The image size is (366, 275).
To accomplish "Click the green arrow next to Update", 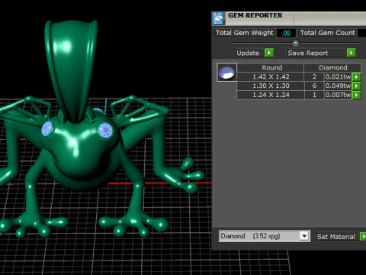I will [x=269, y=53].
